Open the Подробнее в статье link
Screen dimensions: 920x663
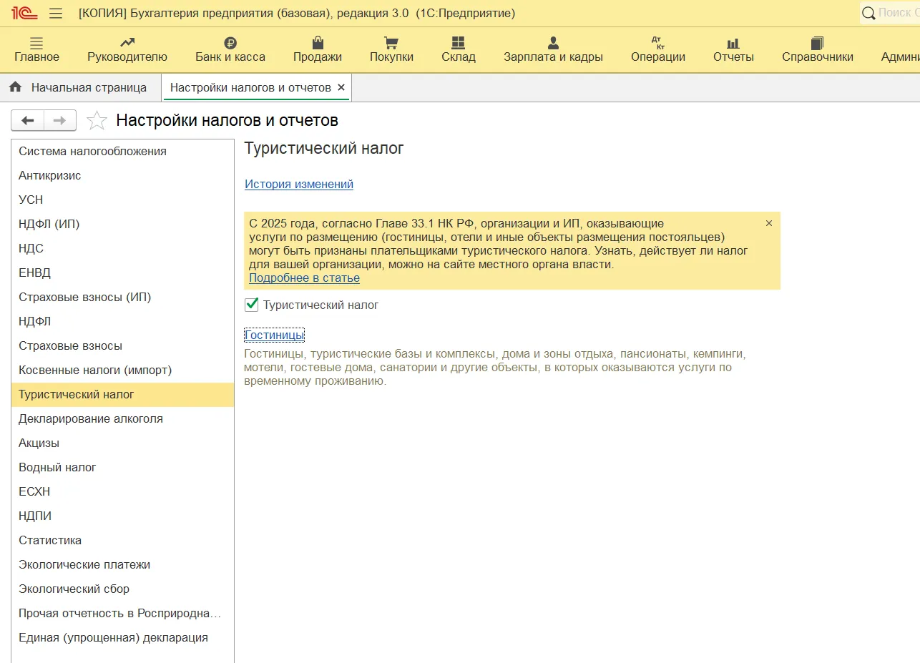point(304,278)
